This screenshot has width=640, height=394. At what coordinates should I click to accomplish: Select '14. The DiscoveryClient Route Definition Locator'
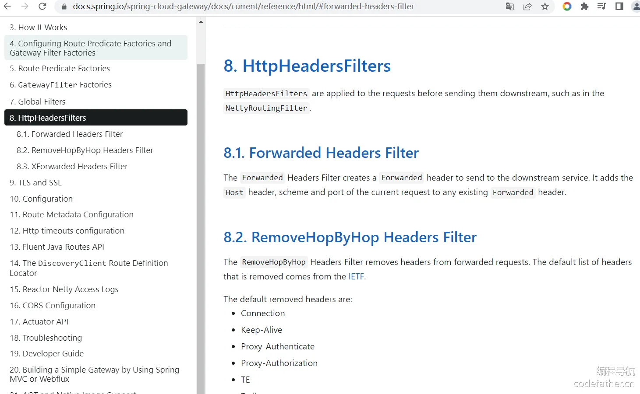coord(89,268)
